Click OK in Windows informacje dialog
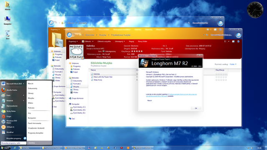The width and height of the screenshot is (267, 150). click(196, 108)
